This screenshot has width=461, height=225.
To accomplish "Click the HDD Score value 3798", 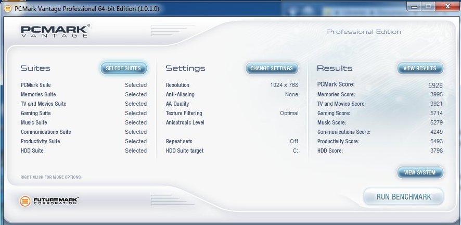I will [x=437, y=151].
